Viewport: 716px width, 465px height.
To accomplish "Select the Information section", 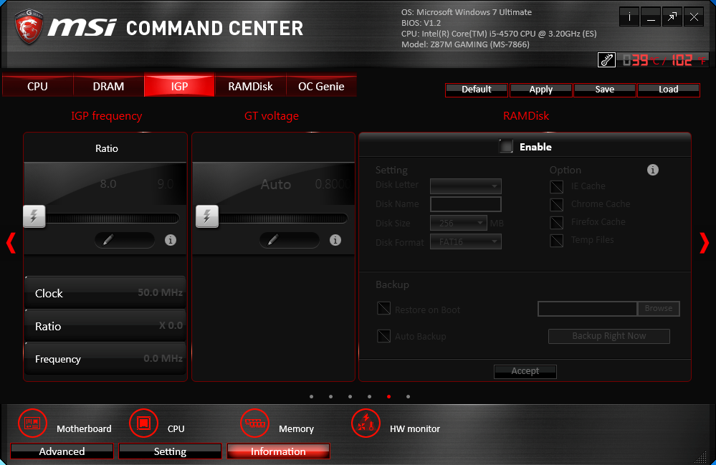I will point(278,451).
